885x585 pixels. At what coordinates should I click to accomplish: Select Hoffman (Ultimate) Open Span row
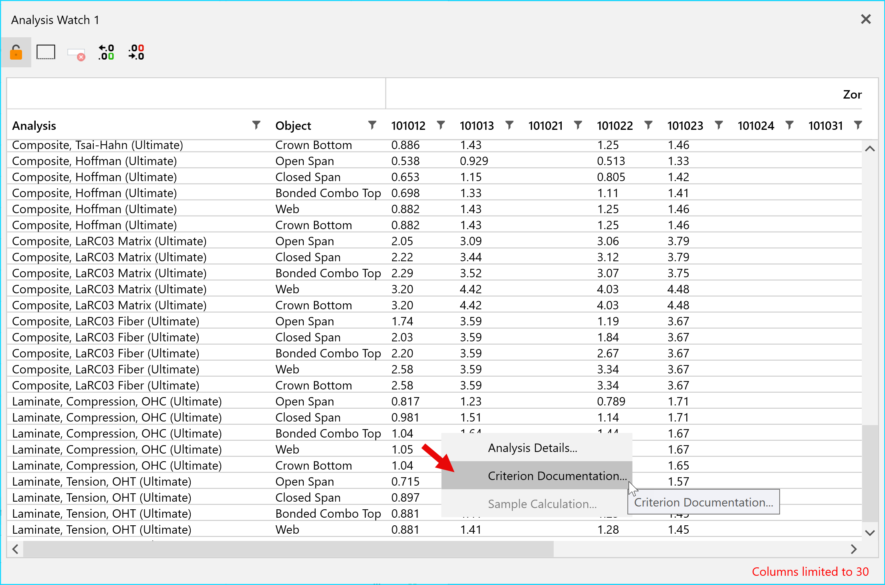[x=434, y=161]
